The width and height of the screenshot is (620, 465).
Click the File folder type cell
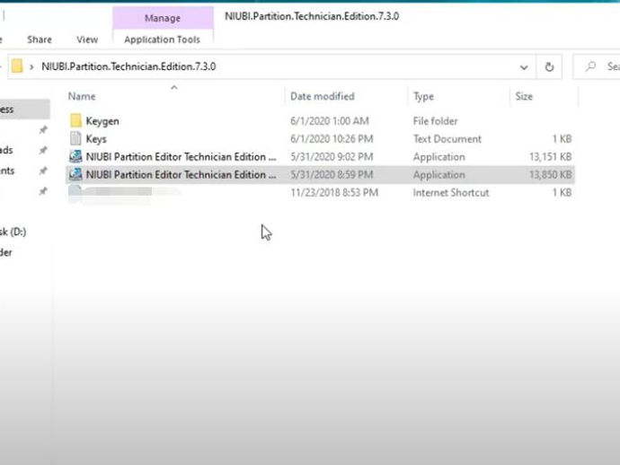pyautogui.click(x=435, y=121)
